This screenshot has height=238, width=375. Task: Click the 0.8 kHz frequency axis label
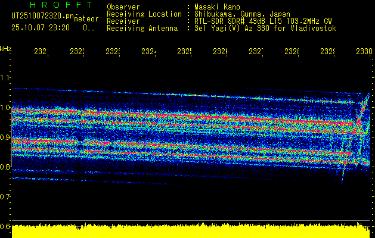5,167
